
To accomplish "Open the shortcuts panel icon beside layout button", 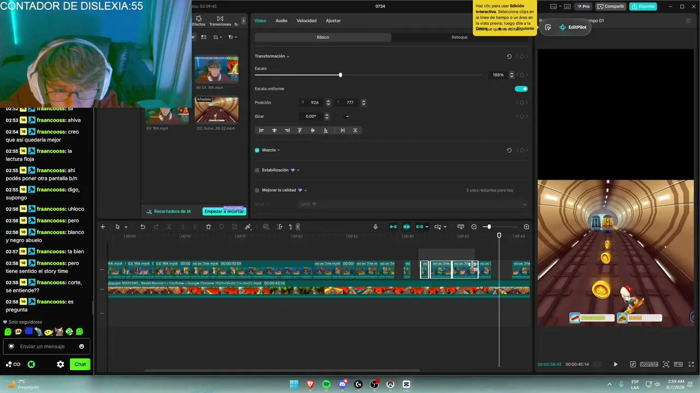I will pos(568,7).
